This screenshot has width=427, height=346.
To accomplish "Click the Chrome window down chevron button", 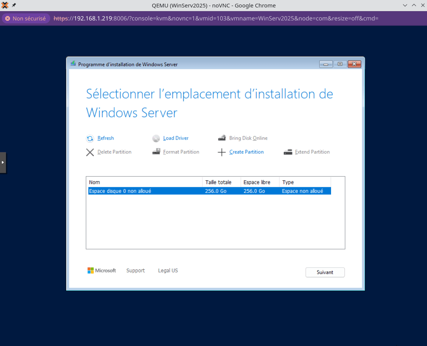I will pyautogui.click(x=405, y=6).
